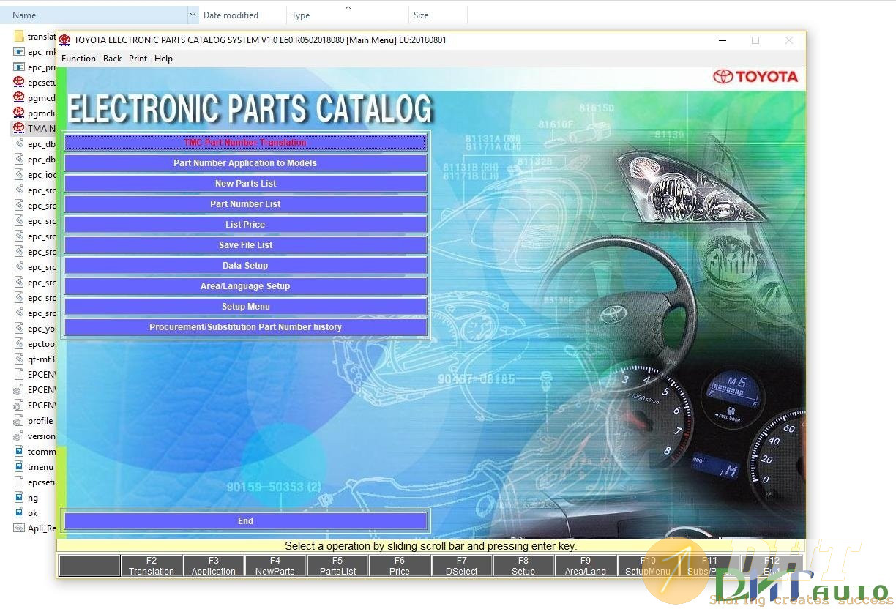Select the pgmclu Toyota application icon
Image resolution: width=896 pixels, height=609 pixels.
pos(20,113)
